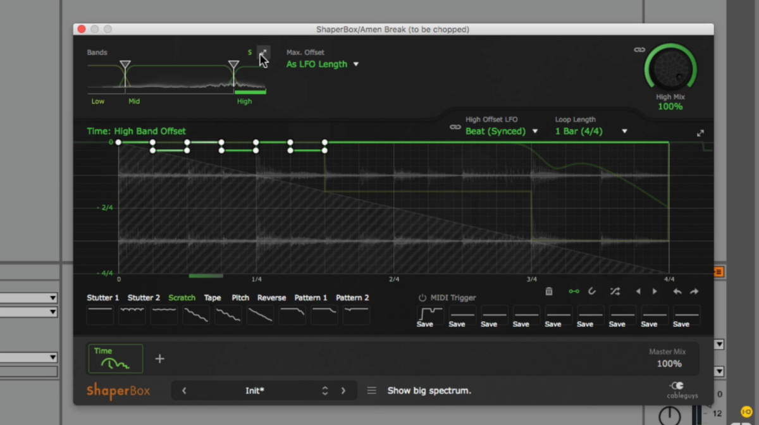The image size is (759, 425).
Task: Click the link icon beside High Mix knob
Action: click(x=639, y=50)
